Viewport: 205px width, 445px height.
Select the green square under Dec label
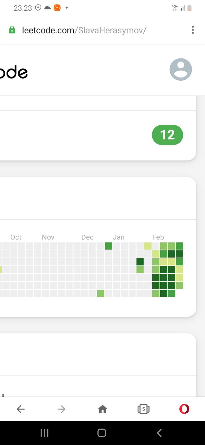[x=109, y=246]
